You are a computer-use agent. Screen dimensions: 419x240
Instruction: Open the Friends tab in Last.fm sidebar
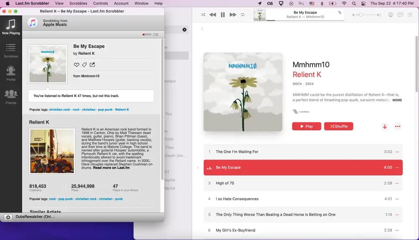[x=11, y=97]
